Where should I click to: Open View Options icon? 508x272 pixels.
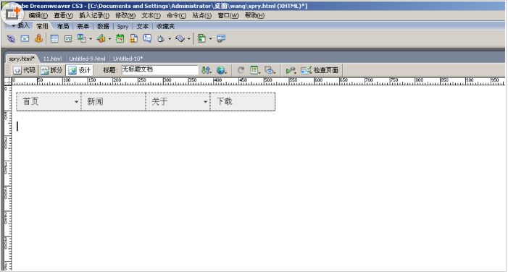(x=255, y=70)
